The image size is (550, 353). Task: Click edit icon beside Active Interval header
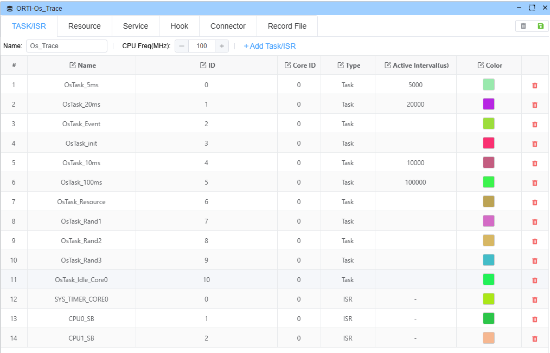[388, 66]
